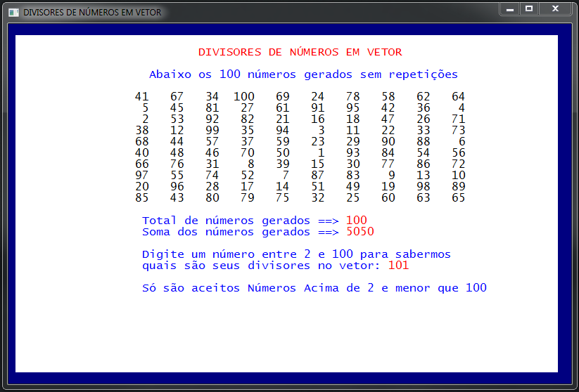This screenshot has width=579, height=392.
Task: Select number 4 in the grid
Action: [462, 108]
